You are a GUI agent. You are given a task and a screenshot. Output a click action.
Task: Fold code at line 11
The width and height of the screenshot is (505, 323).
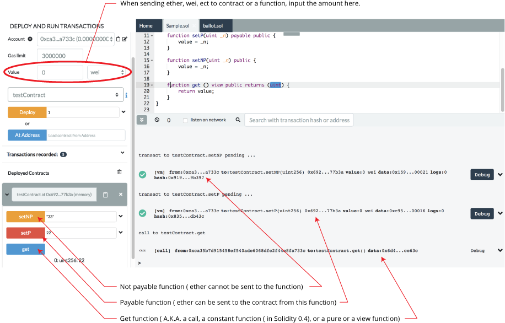152,36
